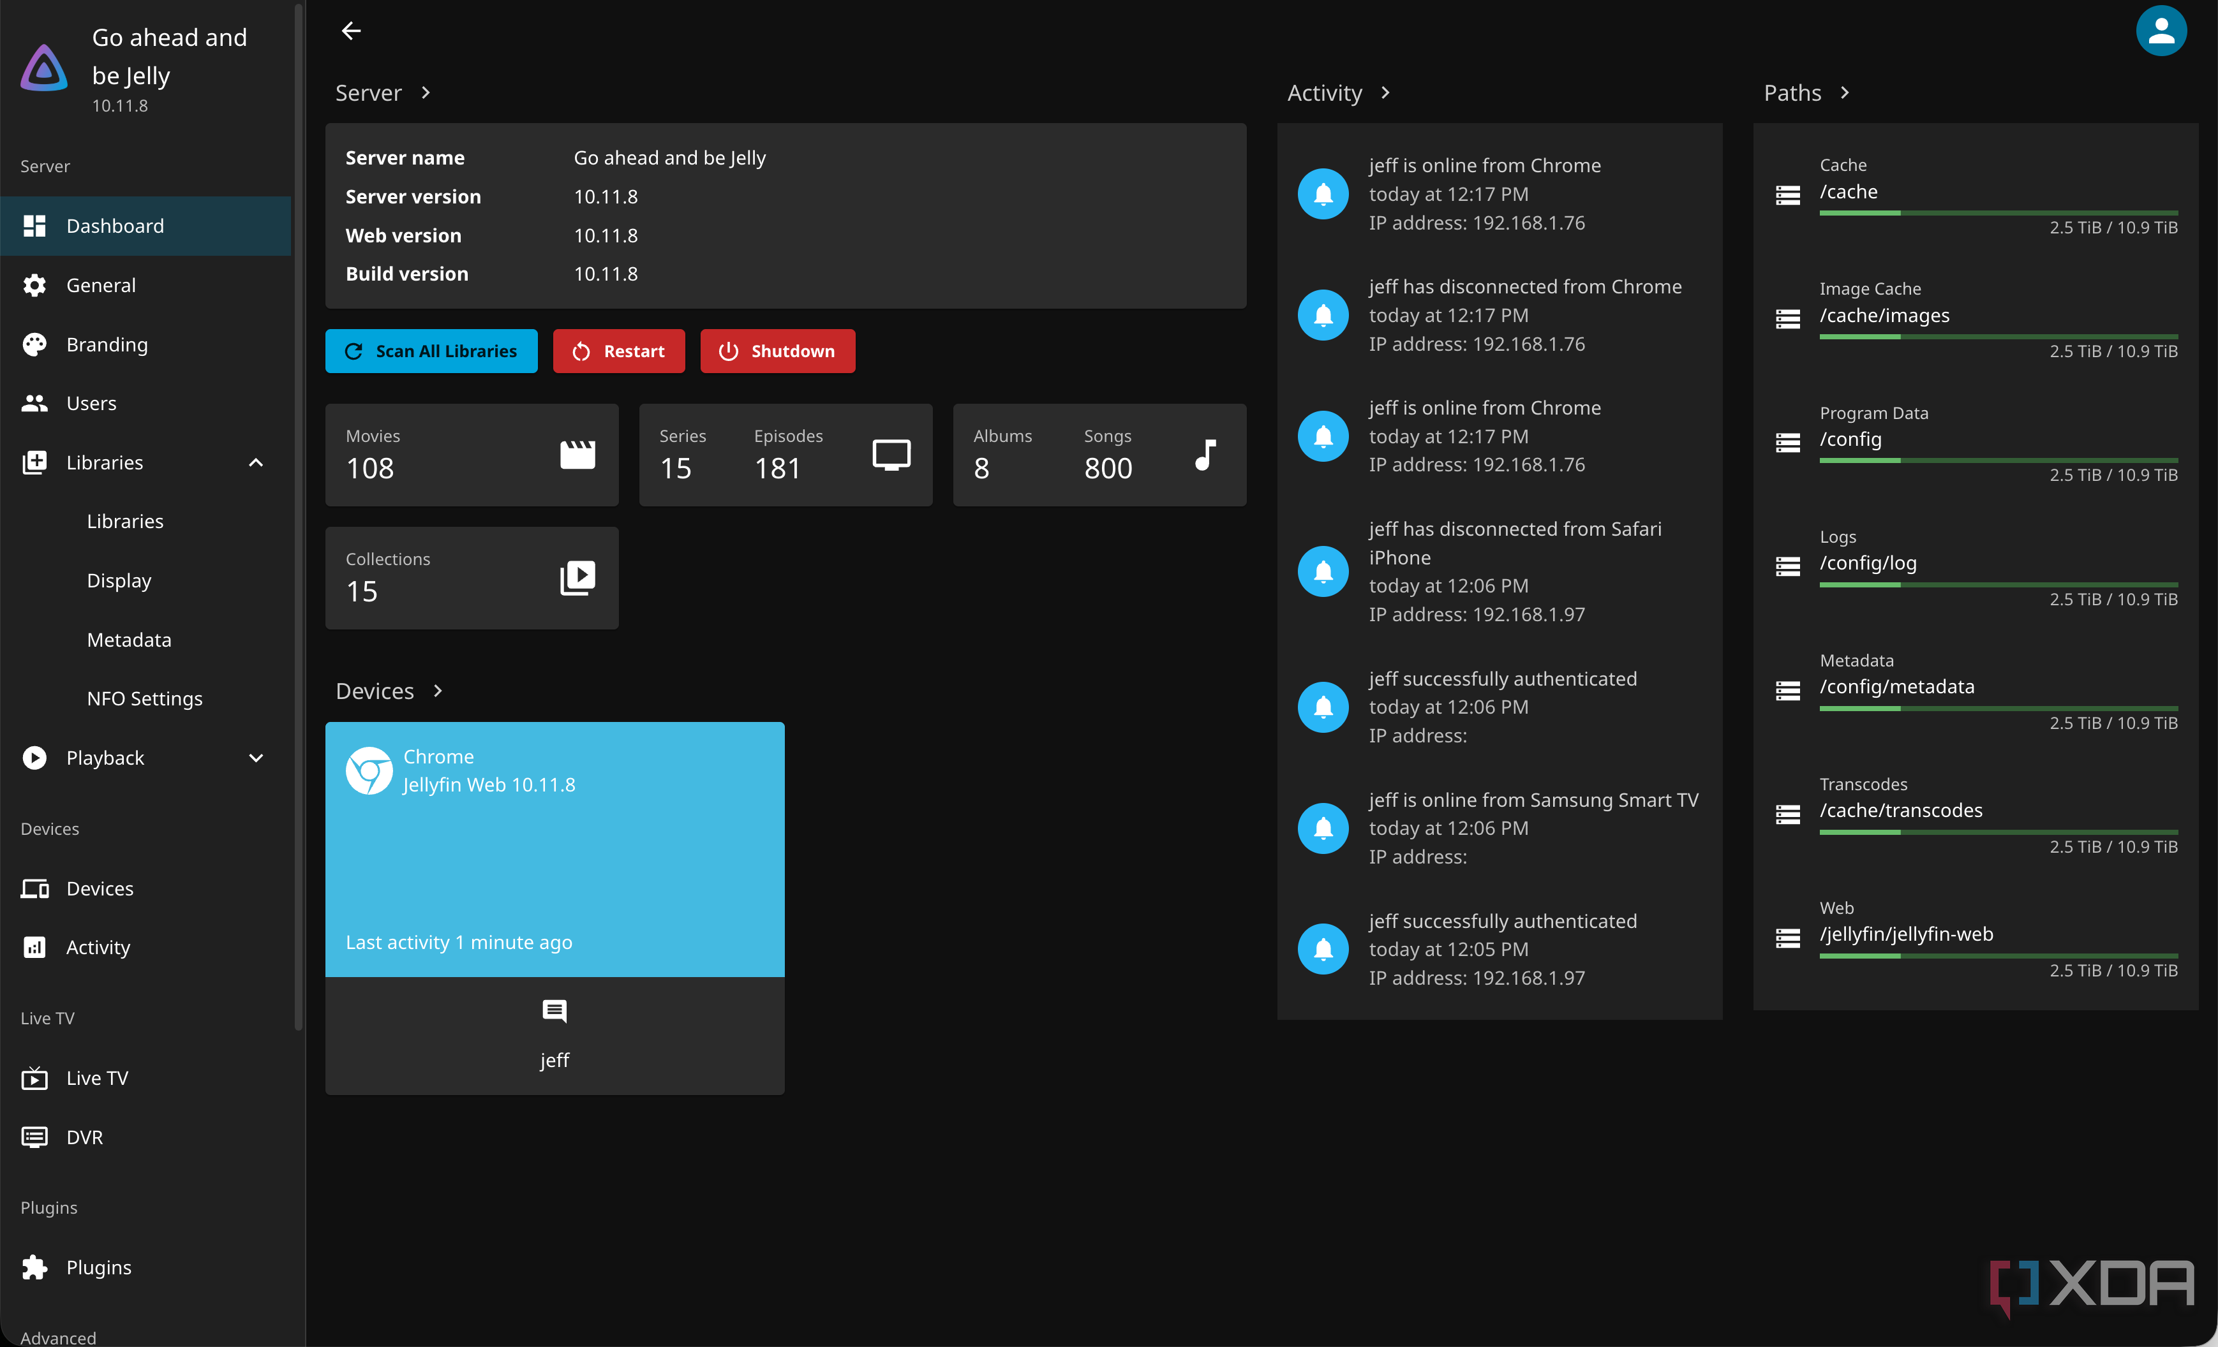The height and width of the screenshot is (1347, 2218).
Task: Open the Activity section header
Action: tap(1339, 92)
